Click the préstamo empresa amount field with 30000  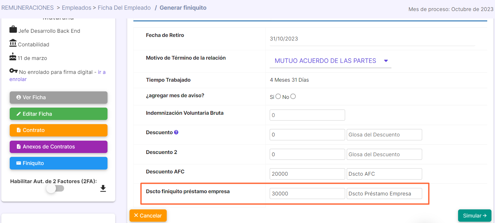pos(307,194)
